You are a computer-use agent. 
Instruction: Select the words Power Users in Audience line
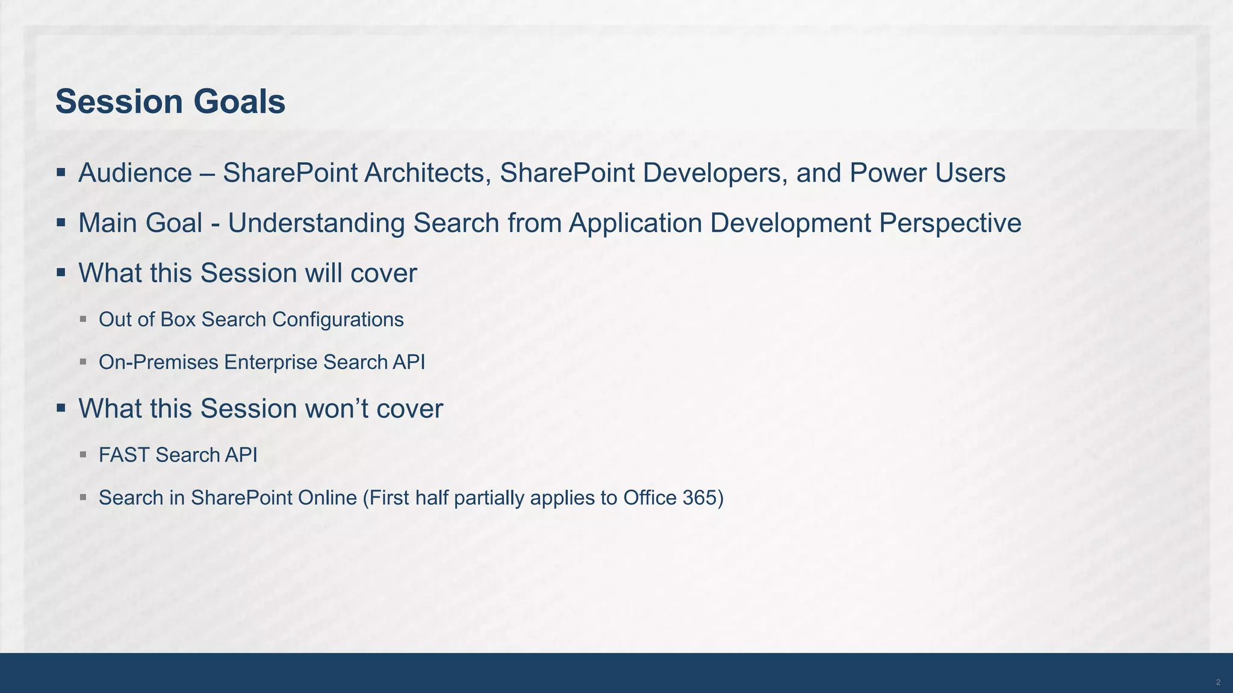click(x=927, y=173)
